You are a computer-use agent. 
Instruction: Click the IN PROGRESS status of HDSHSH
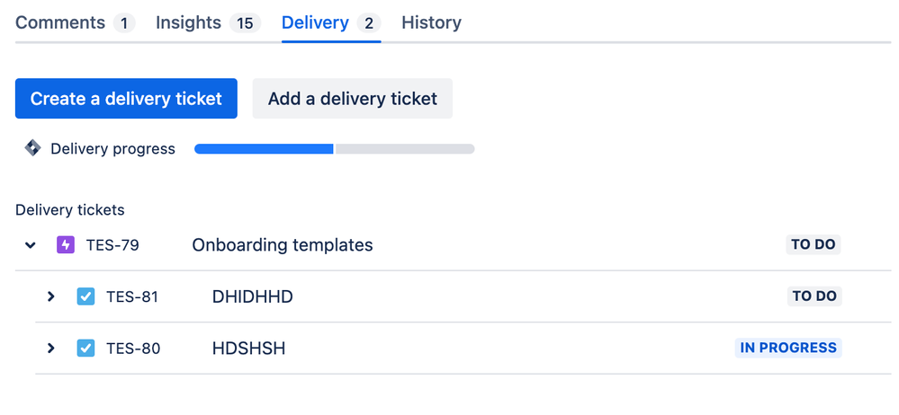coord(787,348)
